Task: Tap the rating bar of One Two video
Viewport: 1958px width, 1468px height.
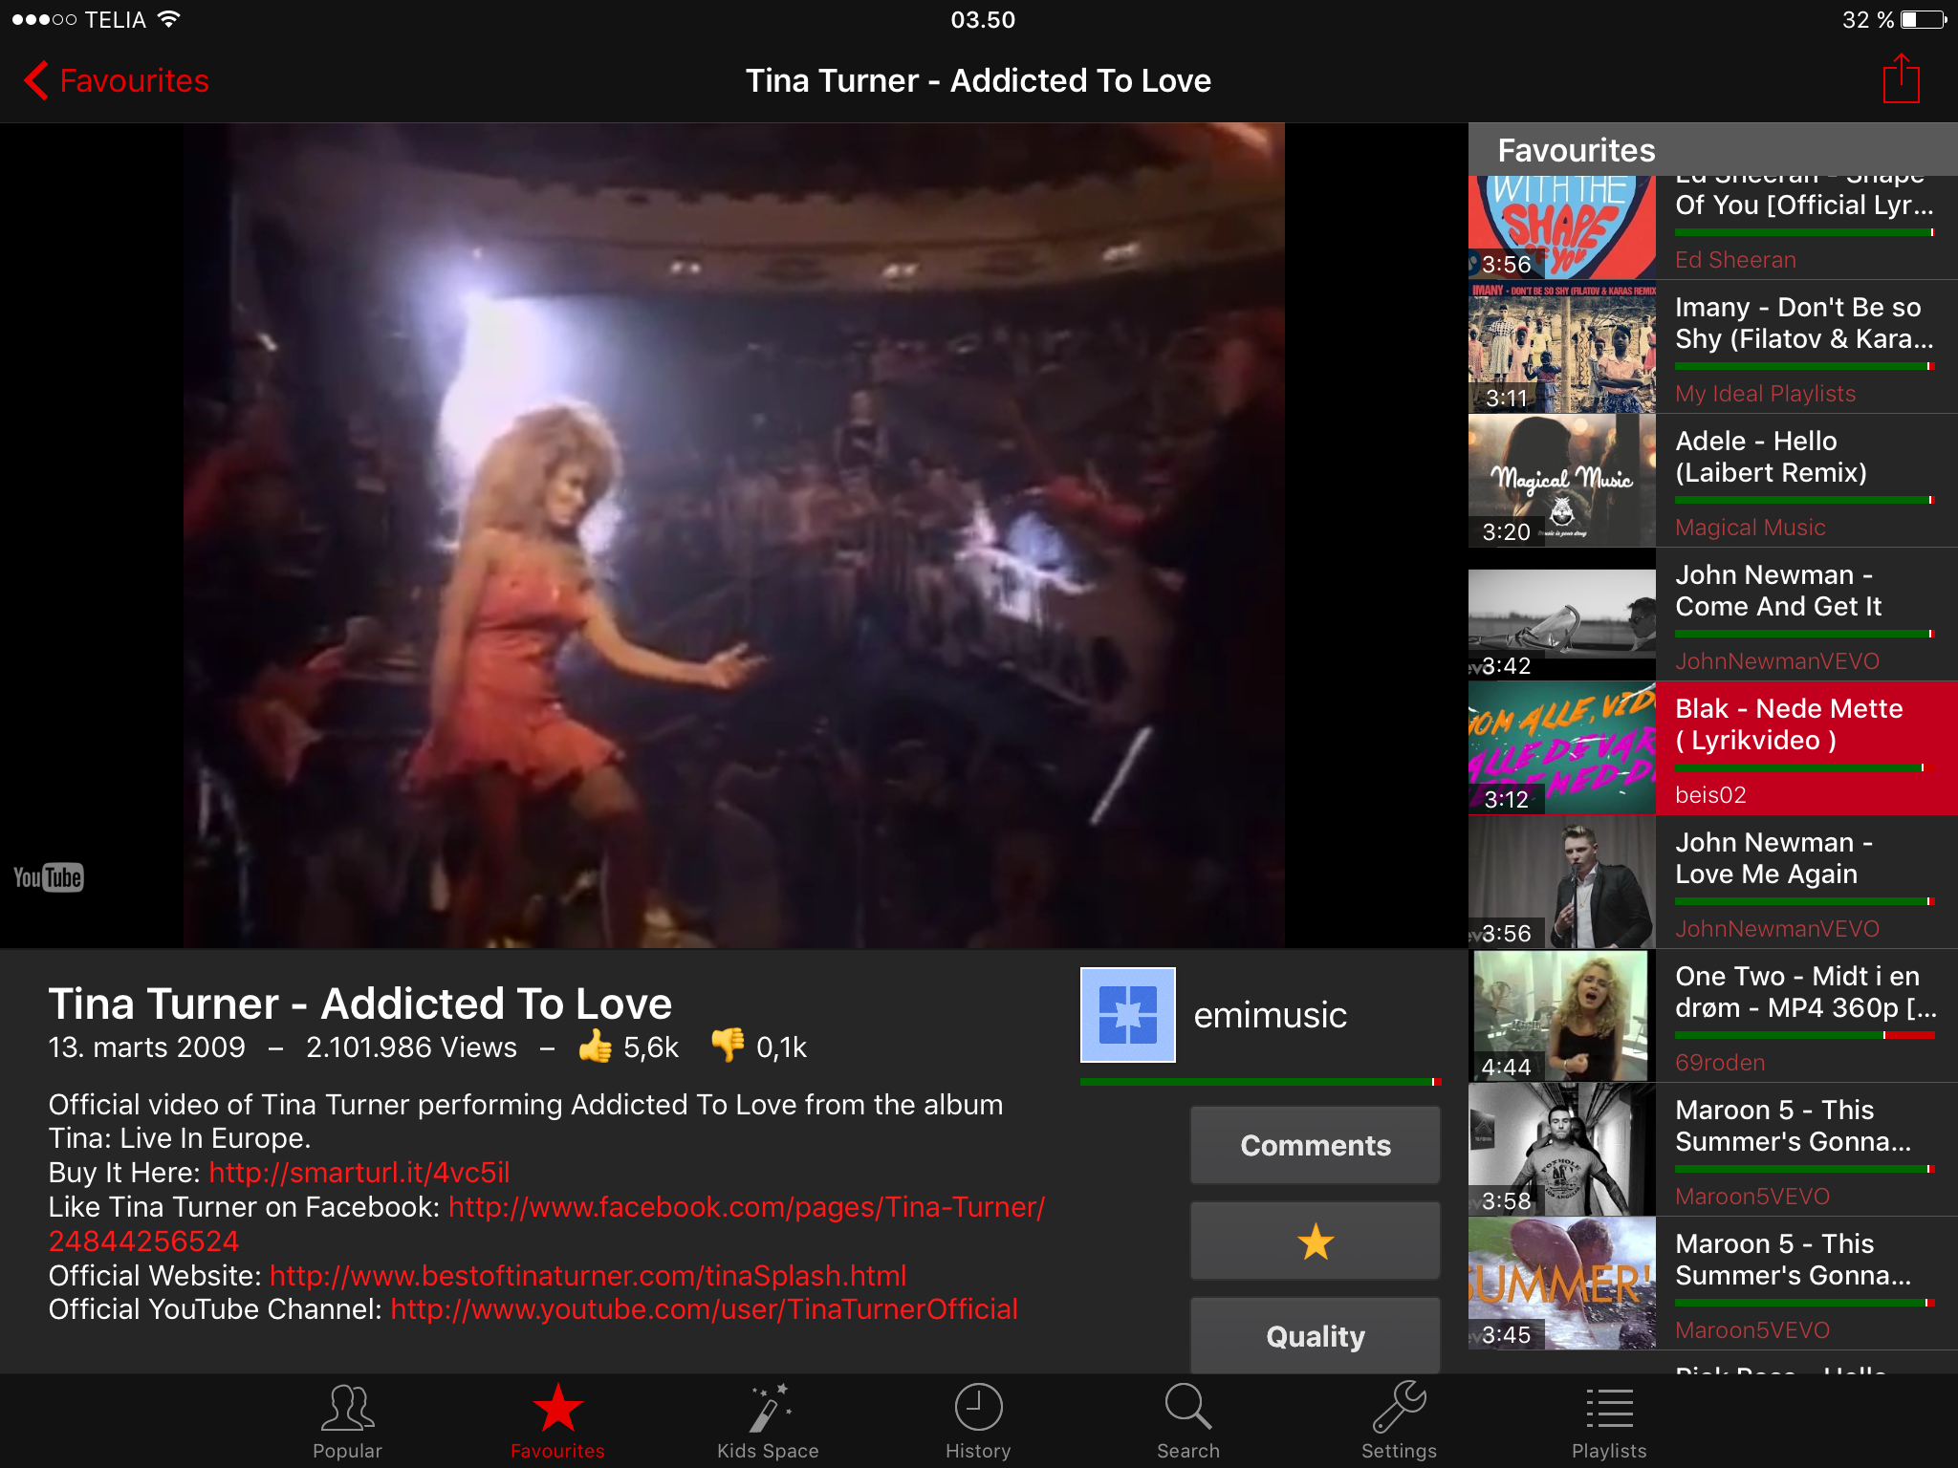Action: click(1805, 1035)
